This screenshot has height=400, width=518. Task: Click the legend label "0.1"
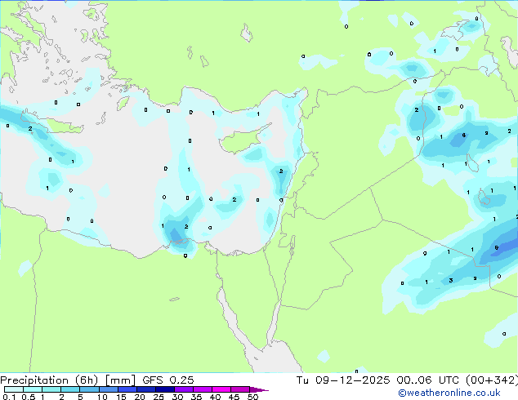9,397
